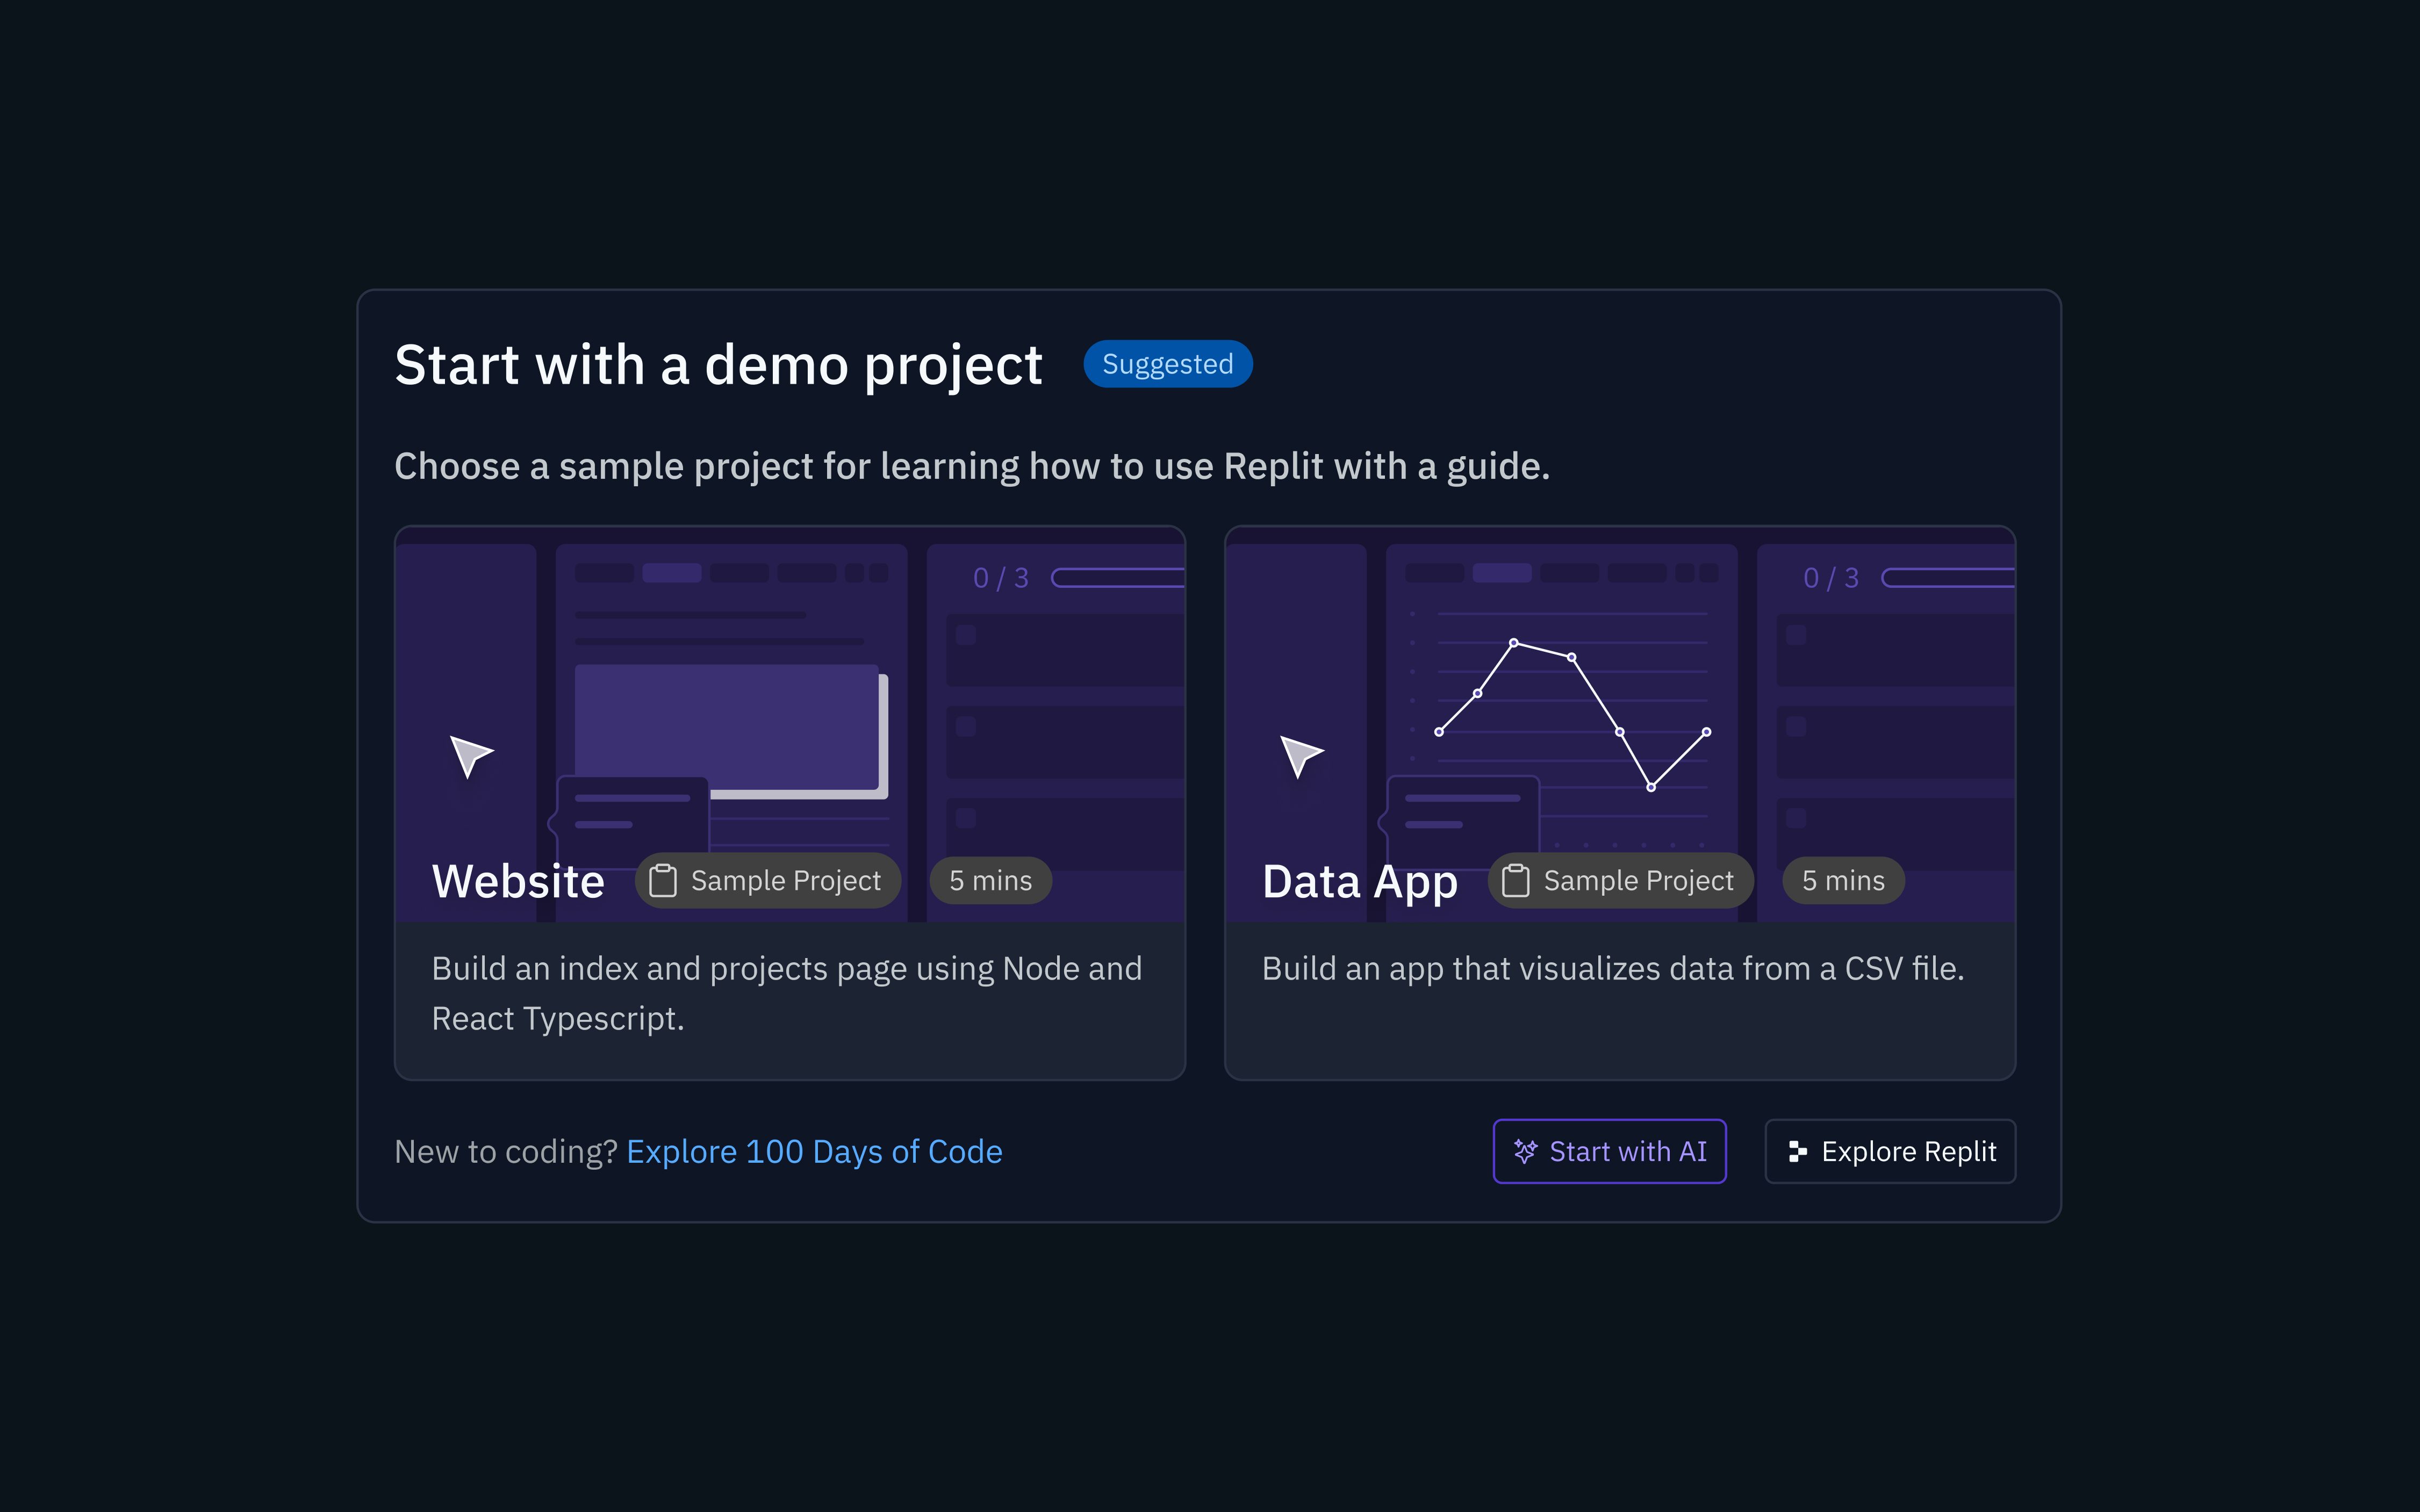Click the sparkle icon on Start with AI
Image resolution: width=2420 pixels, height=1512 pixels.
(1525, 1151)
